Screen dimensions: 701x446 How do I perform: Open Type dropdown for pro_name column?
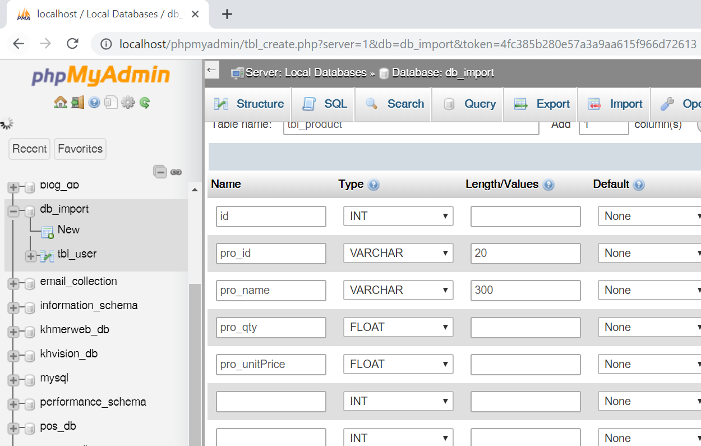click(x=398, y=290)
